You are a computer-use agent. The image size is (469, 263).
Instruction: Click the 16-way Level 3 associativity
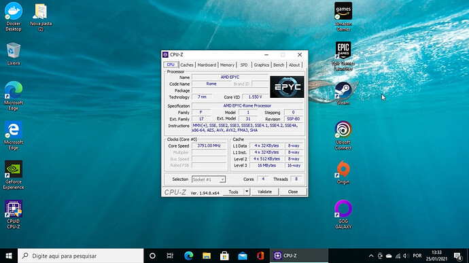pos(294,165)
